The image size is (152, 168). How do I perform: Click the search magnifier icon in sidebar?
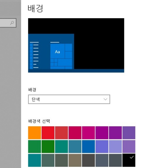pos(12,23)
